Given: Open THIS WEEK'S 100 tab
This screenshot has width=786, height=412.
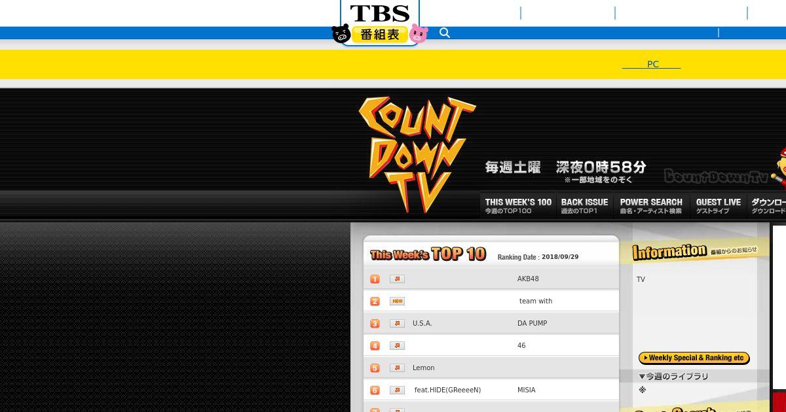Looking at the screenshot, I should (518, 206).
